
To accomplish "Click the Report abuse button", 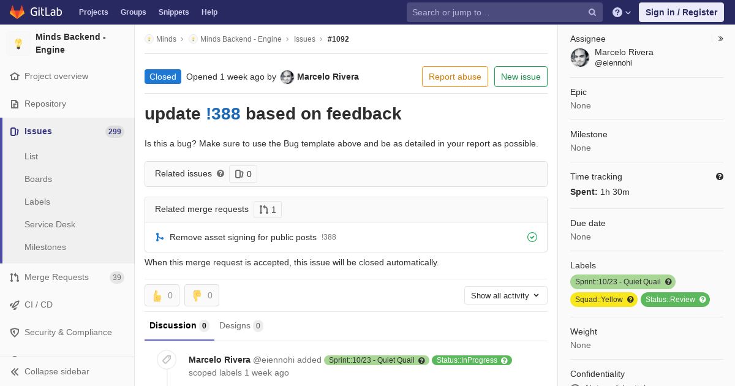I will pyautogui.click(x=455, y=77).
